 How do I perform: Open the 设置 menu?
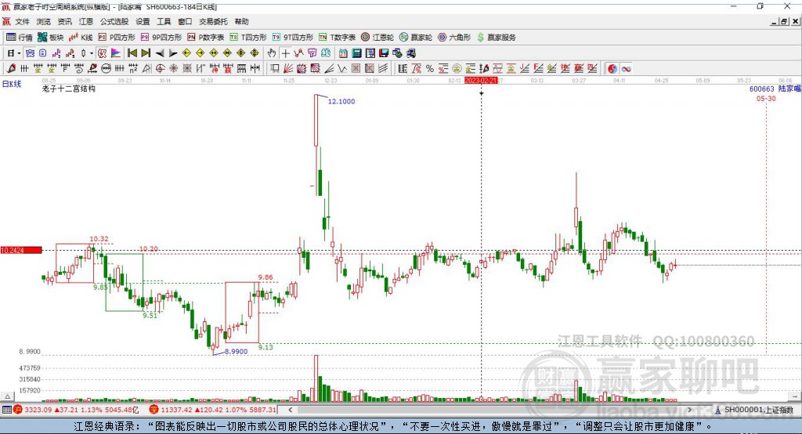tap(143, 21)
